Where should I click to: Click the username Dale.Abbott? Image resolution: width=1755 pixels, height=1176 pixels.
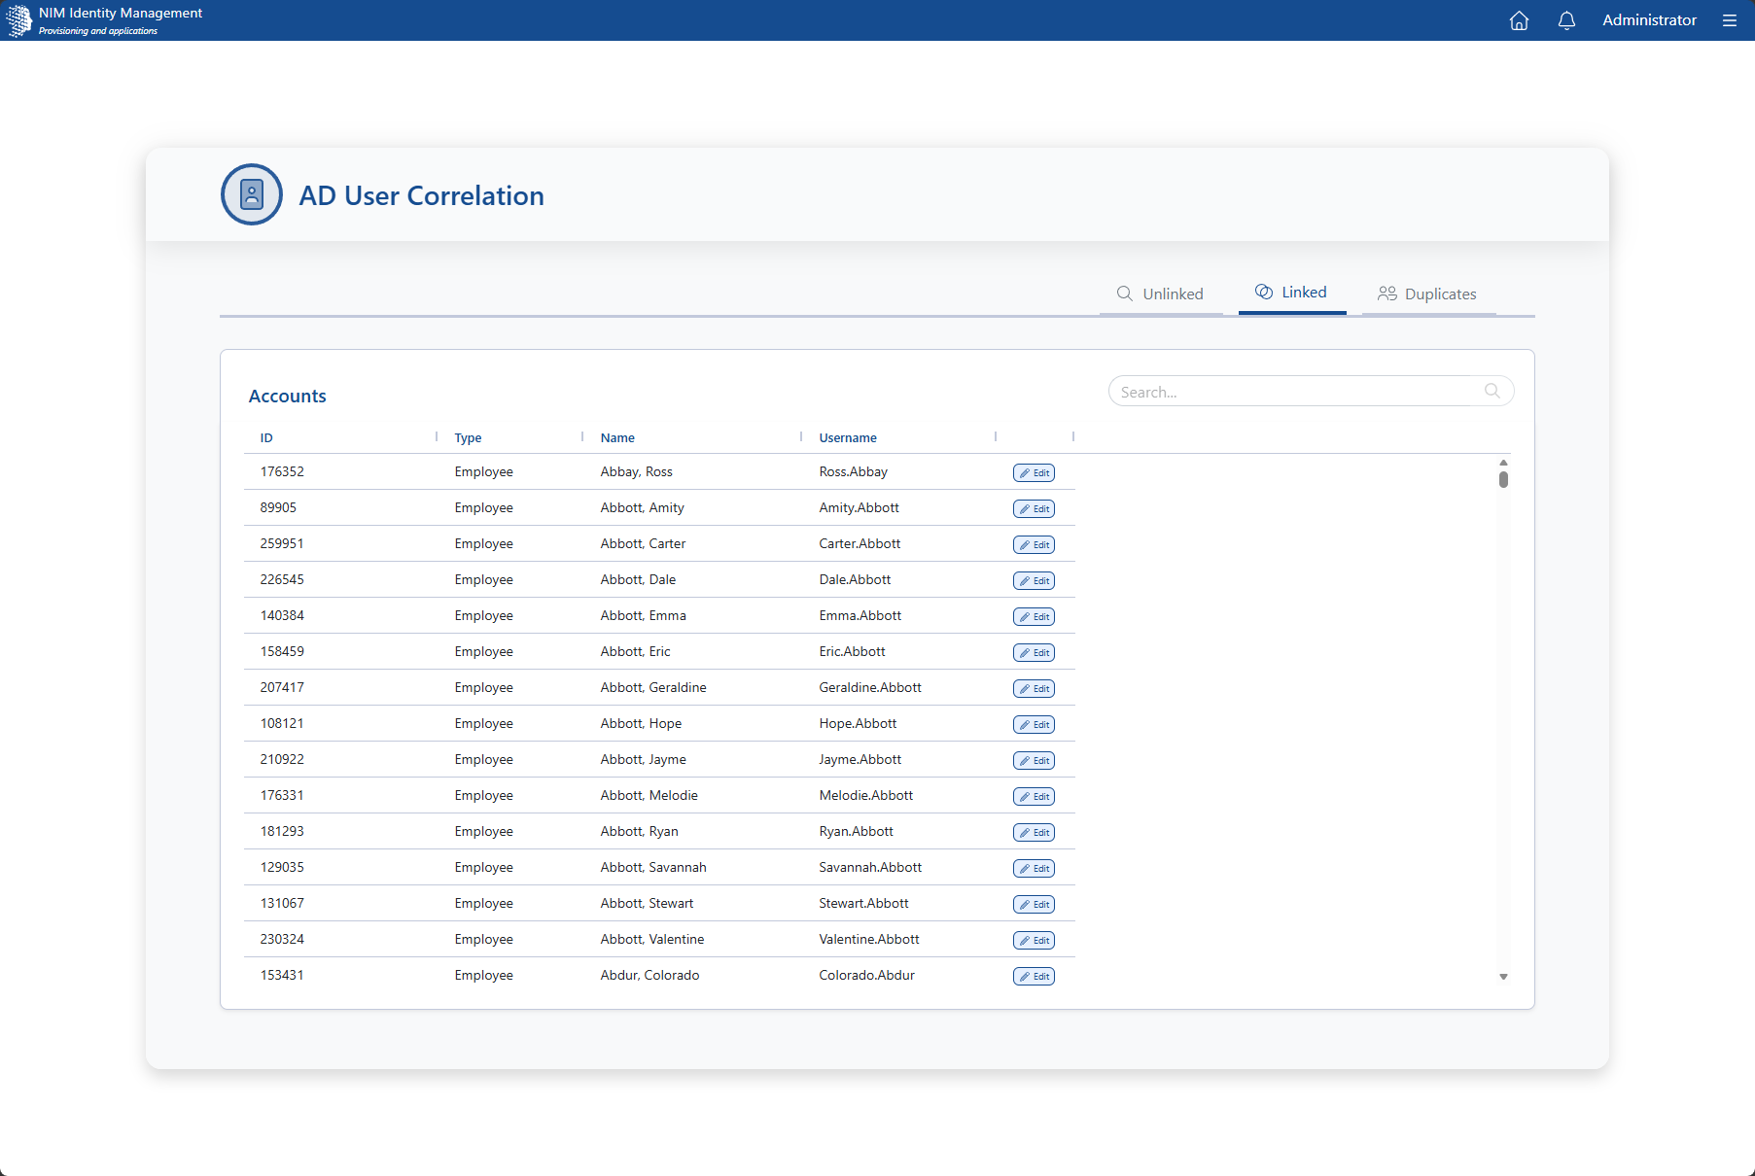click(x=855, y=579)
